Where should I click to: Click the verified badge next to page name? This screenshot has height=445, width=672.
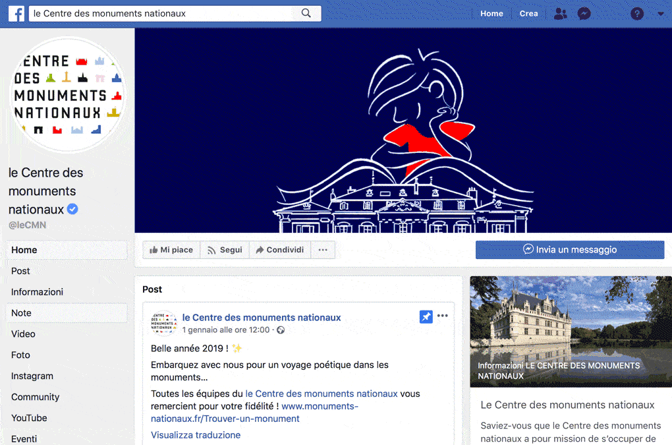pos(73,209)
